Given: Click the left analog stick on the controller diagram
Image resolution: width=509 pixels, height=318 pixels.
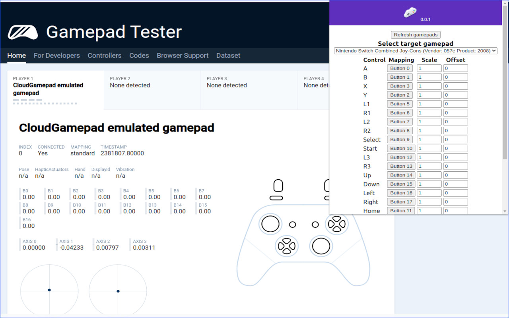Looking at the screenshot, I should pyautogui.click(x=270, y=224).
